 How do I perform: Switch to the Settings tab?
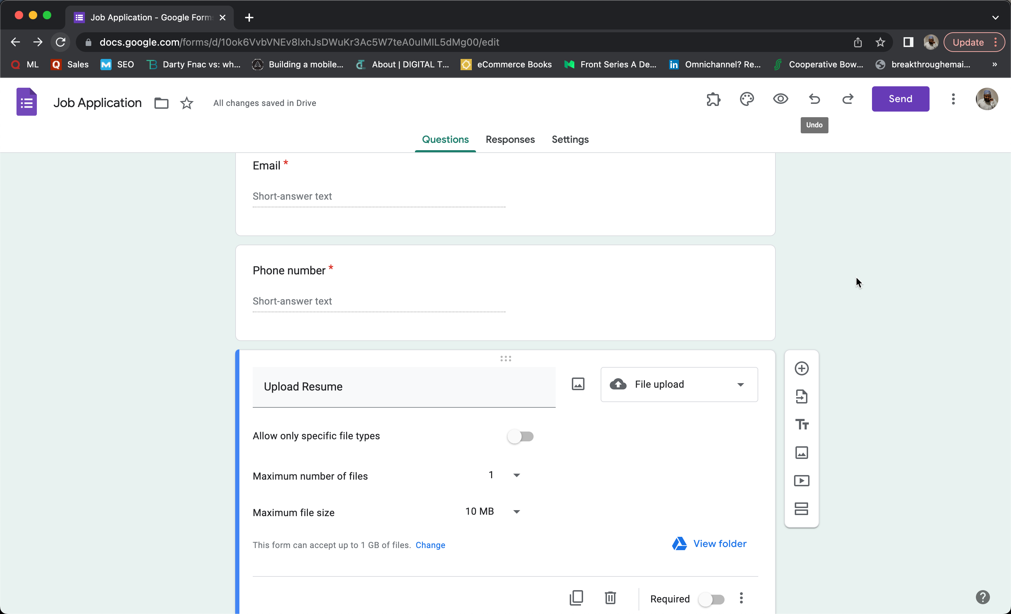point(570,139)
